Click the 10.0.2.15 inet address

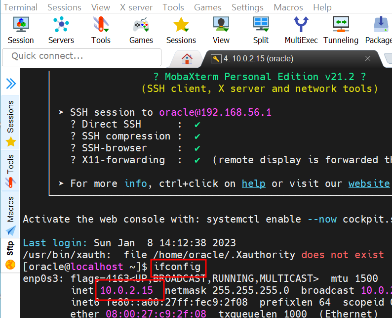[x=126, y=290]
